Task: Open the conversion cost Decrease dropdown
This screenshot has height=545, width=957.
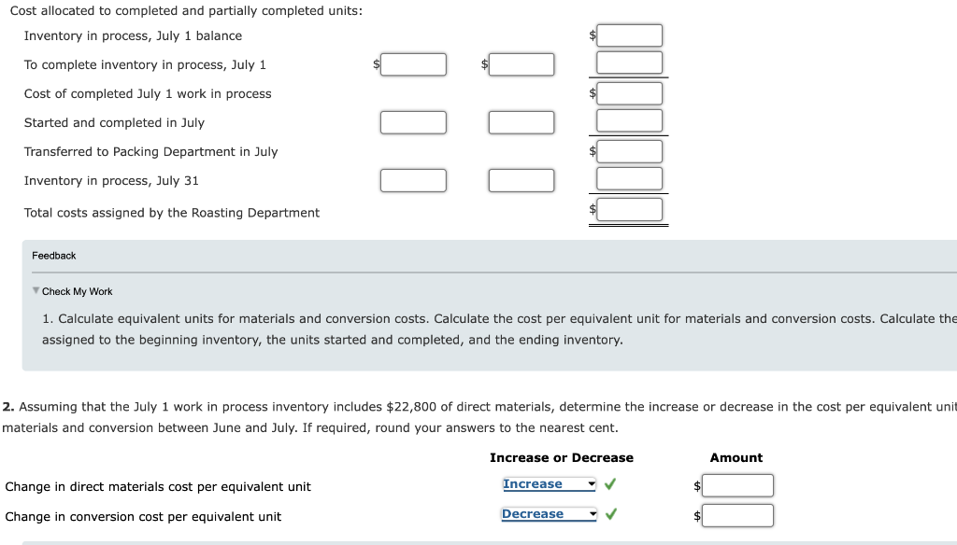Action: (x=549, y=514)
